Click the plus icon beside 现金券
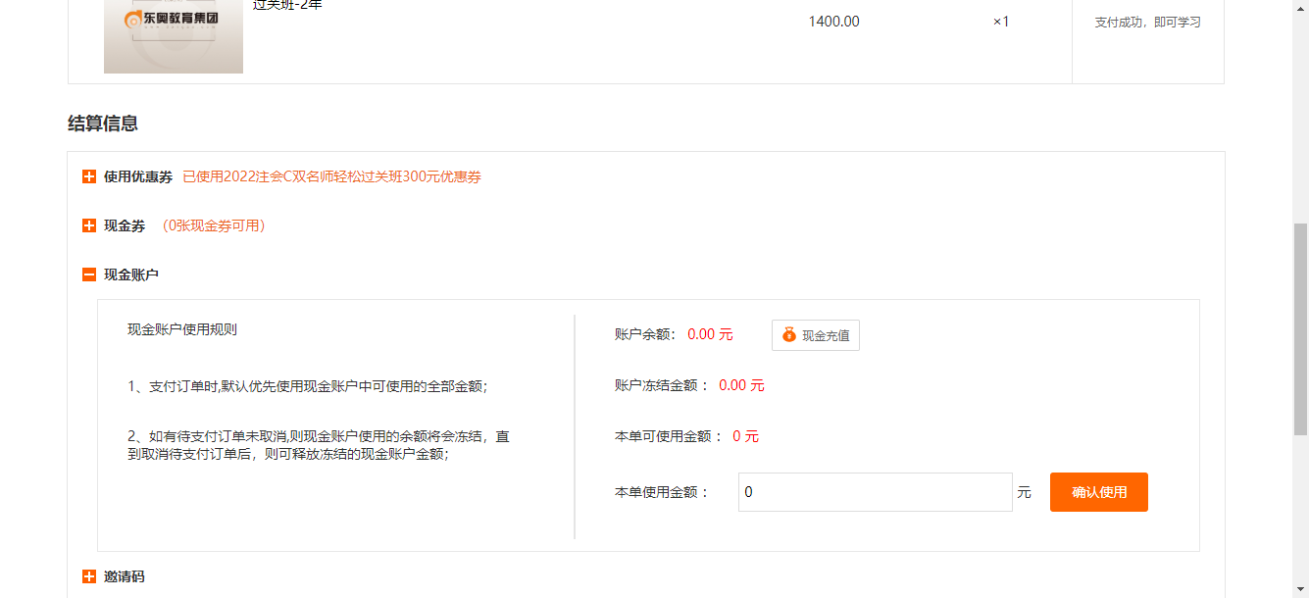The height and width of the screenshot is (598, 1309). [x=89, y=226]
